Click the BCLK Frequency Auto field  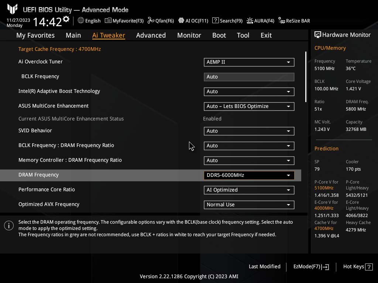pos(249,77)
